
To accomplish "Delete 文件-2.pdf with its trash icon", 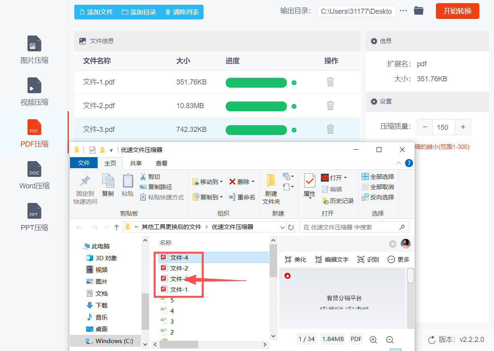I will pyautogui.click(x=330, y=105).
